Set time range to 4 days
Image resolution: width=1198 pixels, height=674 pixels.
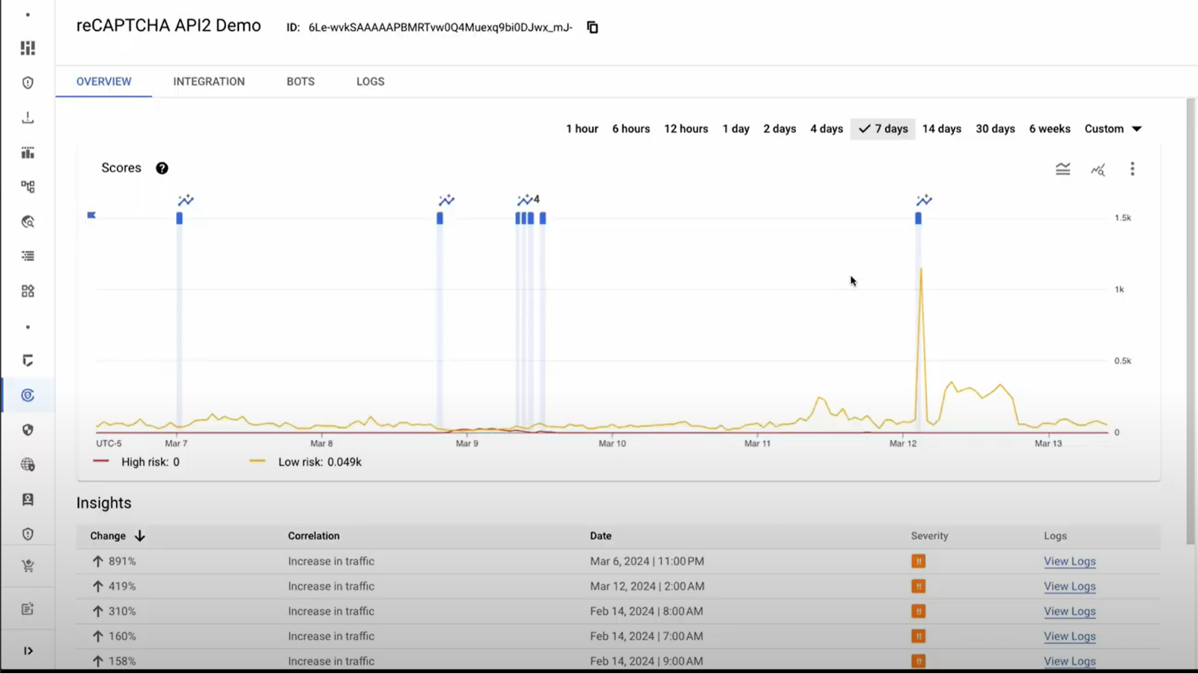coord(827,129)
